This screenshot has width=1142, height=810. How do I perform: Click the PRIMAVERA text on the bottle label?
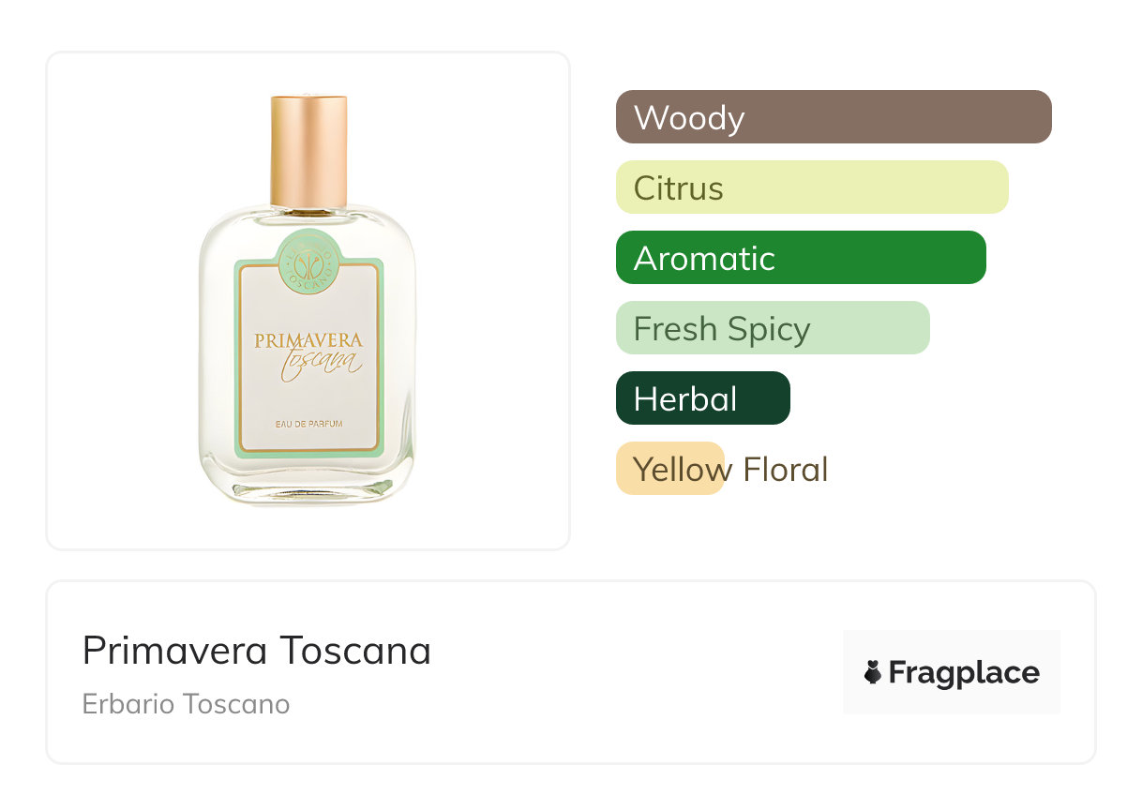click(308, 340)
